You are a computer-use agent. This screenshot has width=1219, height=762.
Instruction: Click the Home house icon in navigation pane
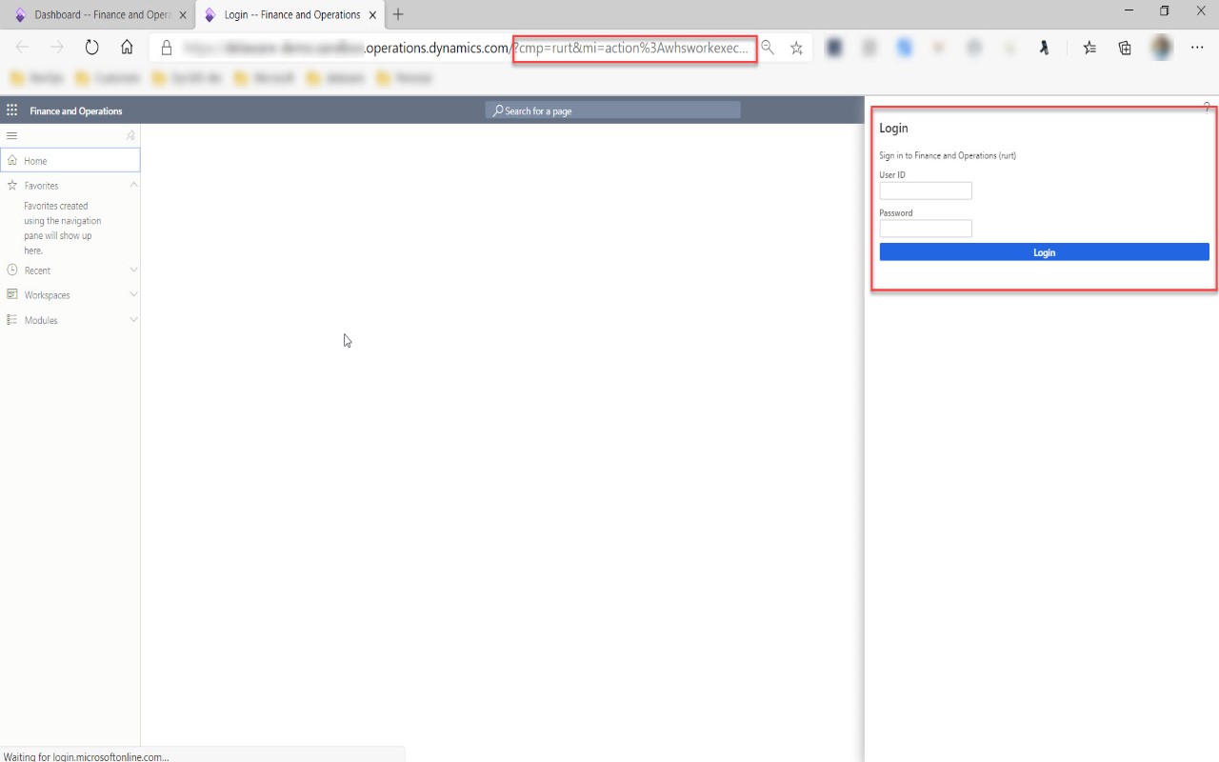(x=11, y=161)
